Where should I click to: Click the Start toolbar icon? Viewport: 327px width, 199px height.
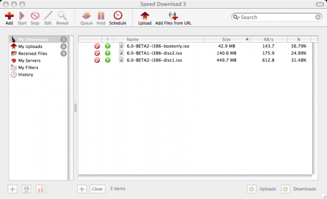[22, 16]
